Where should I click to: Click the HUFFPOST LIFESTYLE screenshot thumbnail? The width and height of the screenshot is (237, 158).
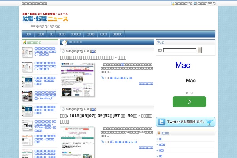pos(77,142)
